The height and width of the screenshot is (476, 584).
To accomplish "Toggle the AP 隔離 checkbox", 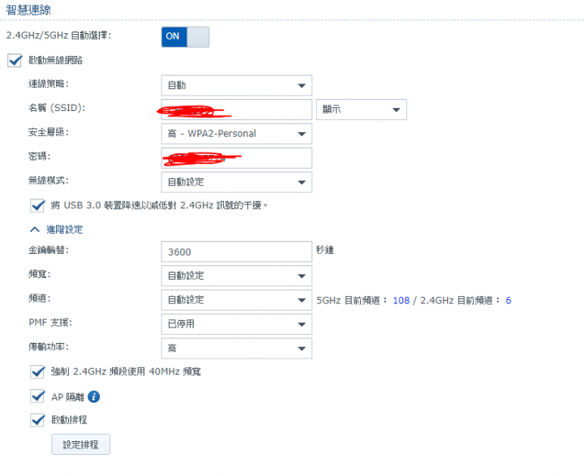I will click(x=37, y=397).
